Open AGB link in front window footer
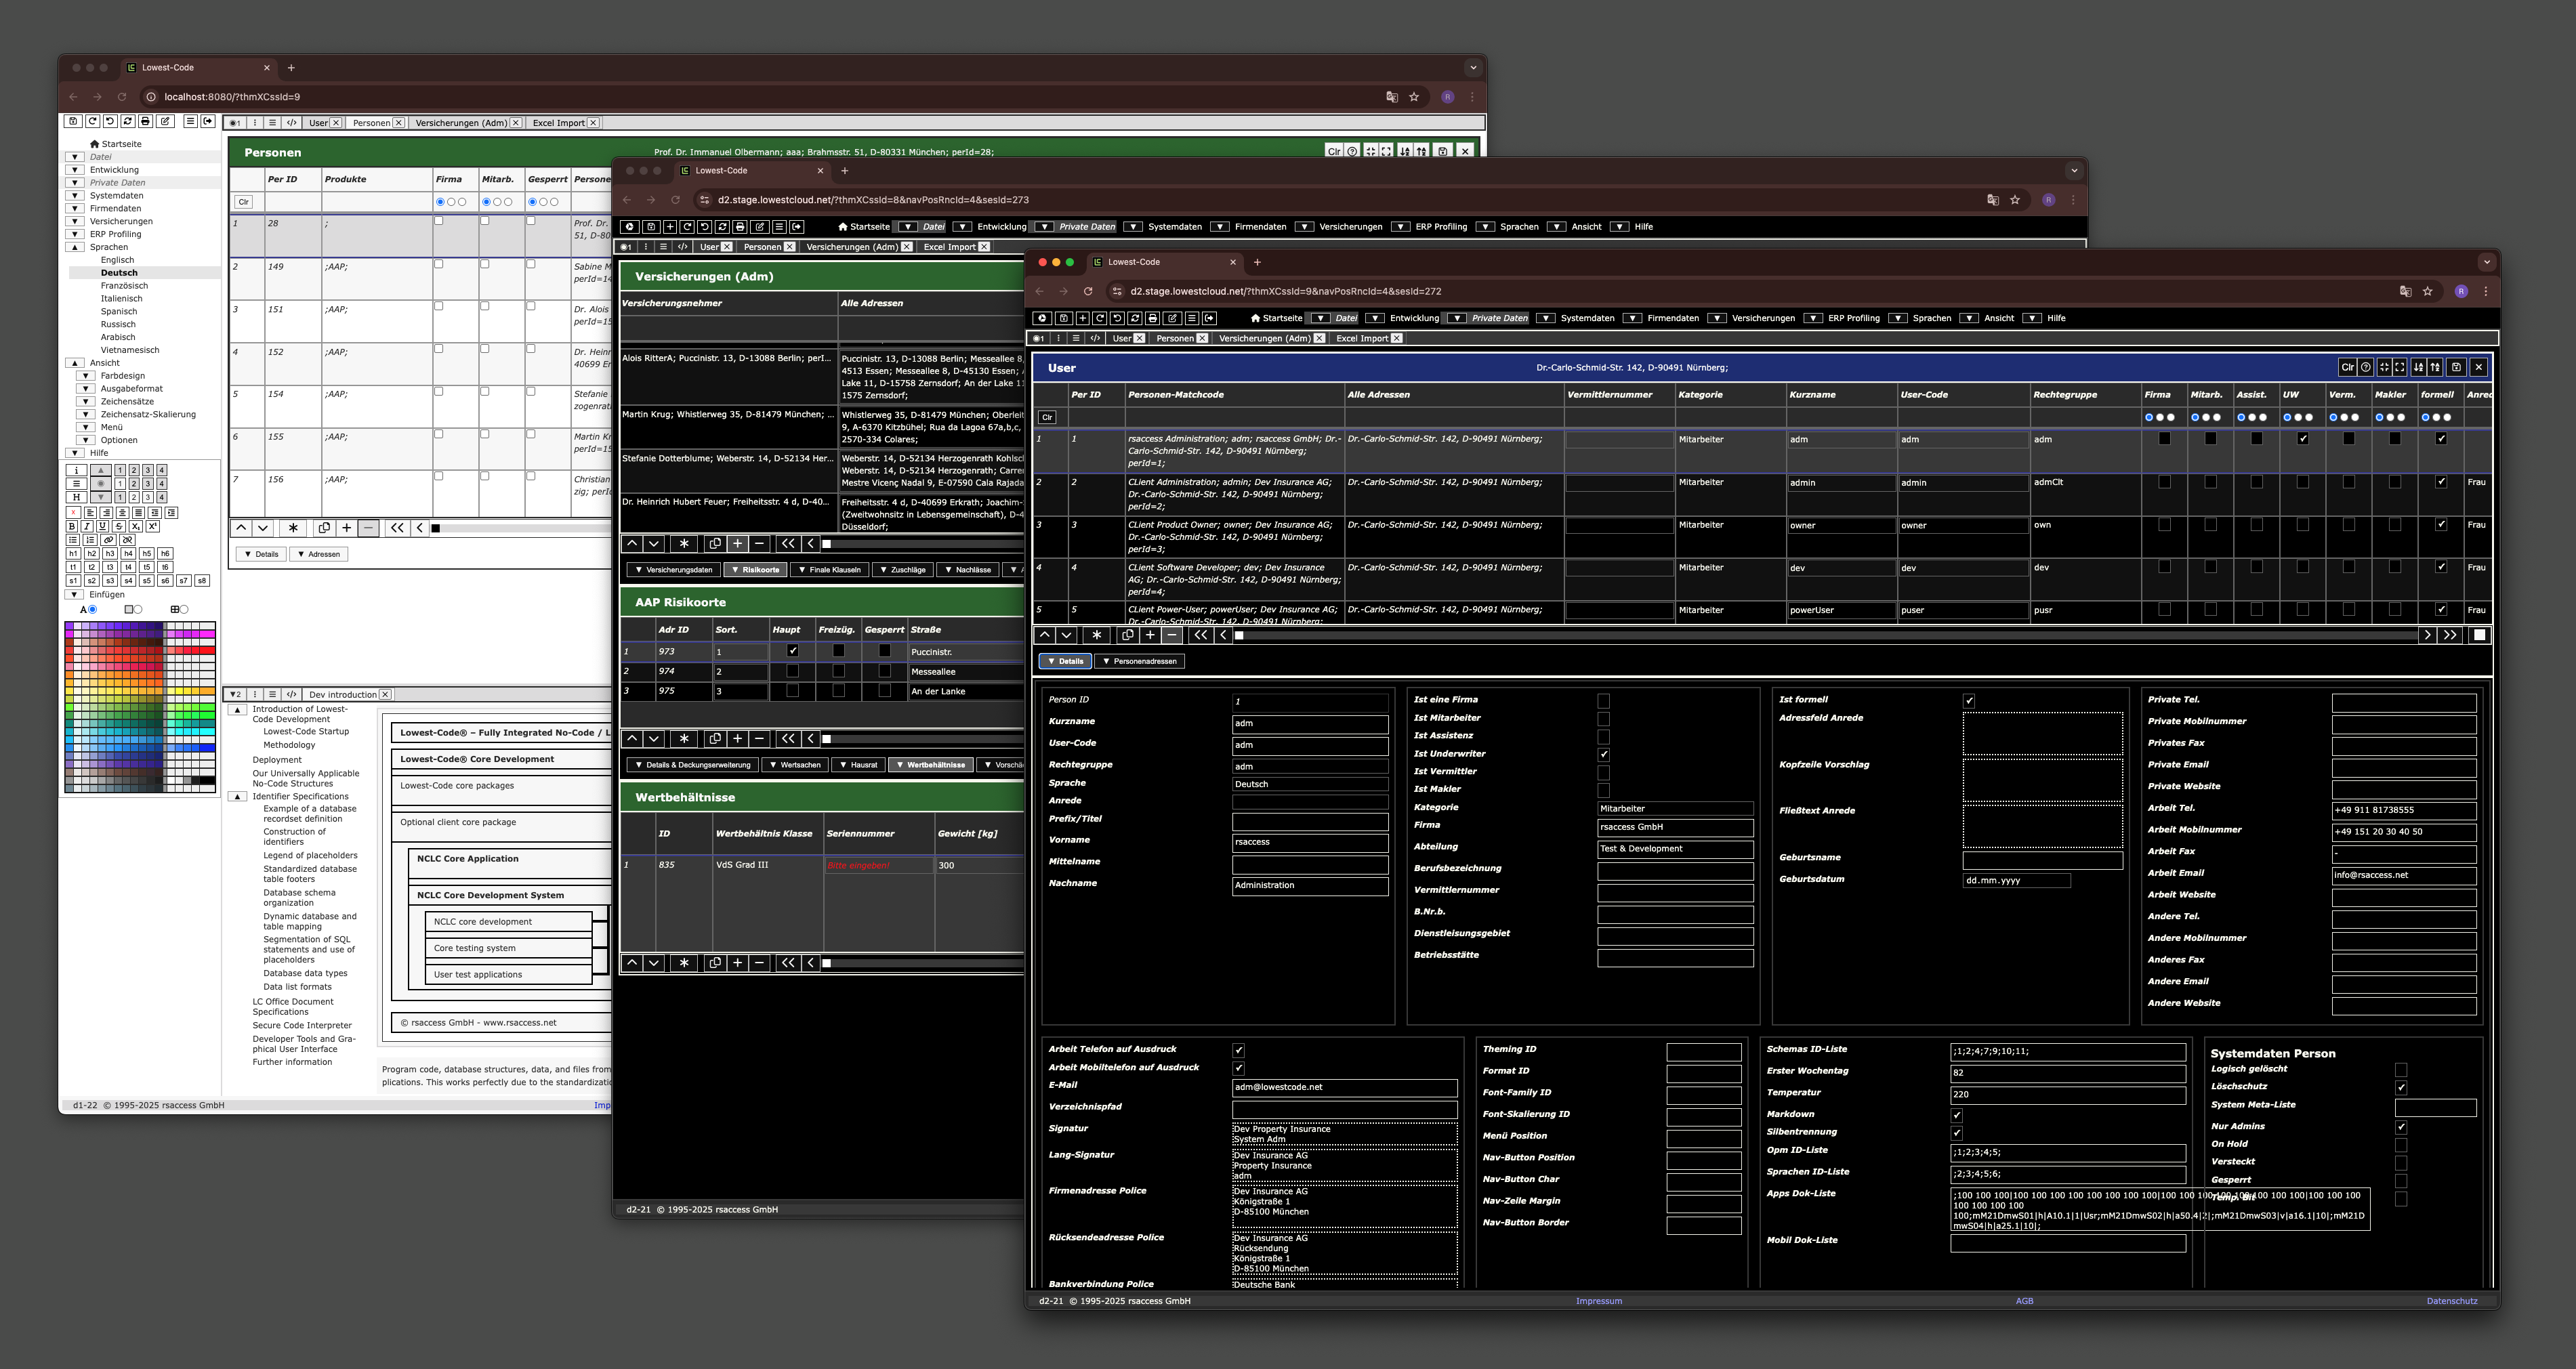The height and width of the screenshot is (1369, 2576). click(2024, 1301)
